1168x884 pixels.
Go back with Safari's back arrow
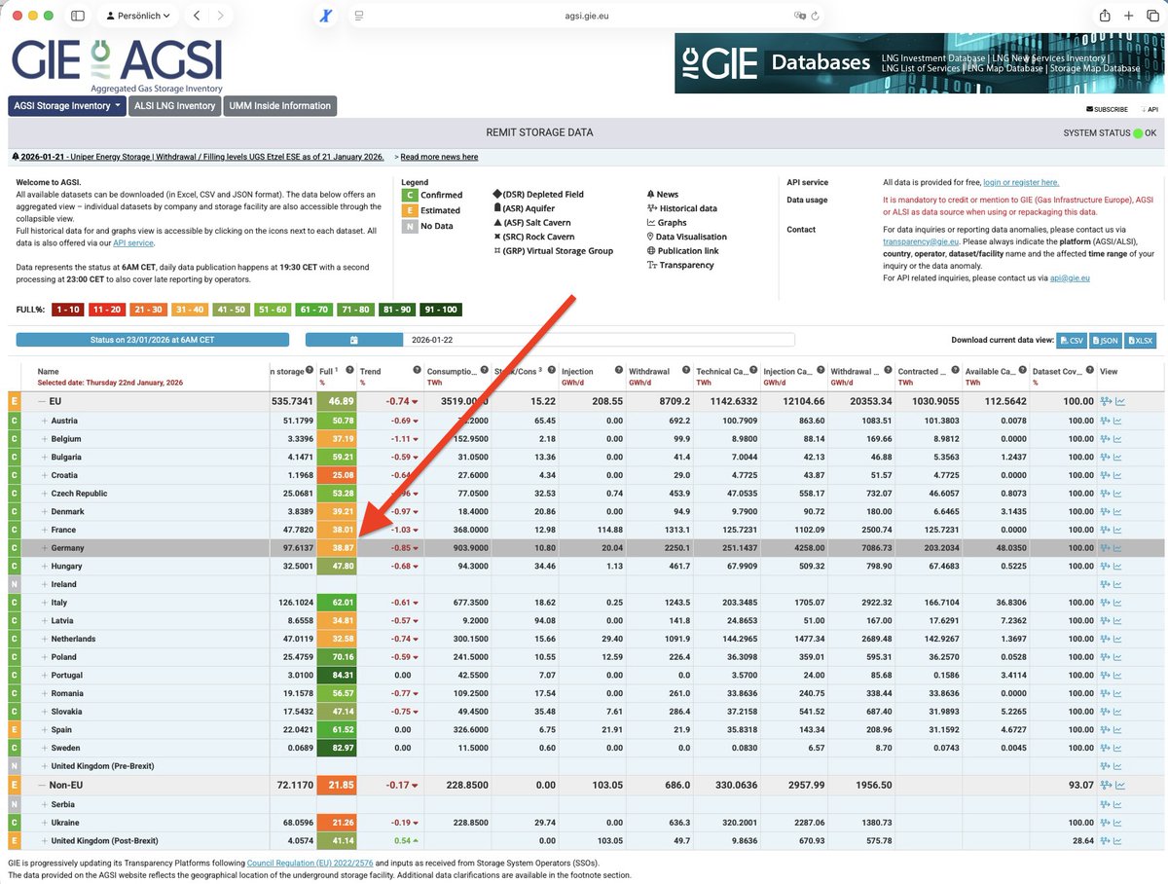198,16
